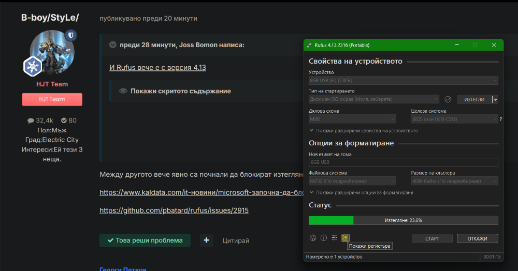Open the Целева система BIOS dropdown
This screenshot has height=271, width=518.
pyautogui.click(x=455, y=119)
